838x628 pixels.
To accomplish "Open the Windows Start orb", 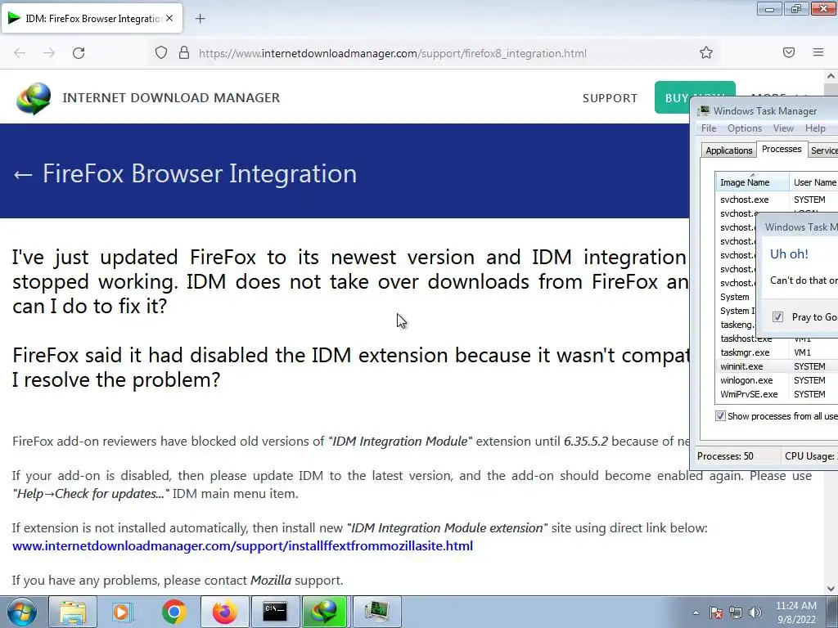I will tap(21, 612).
